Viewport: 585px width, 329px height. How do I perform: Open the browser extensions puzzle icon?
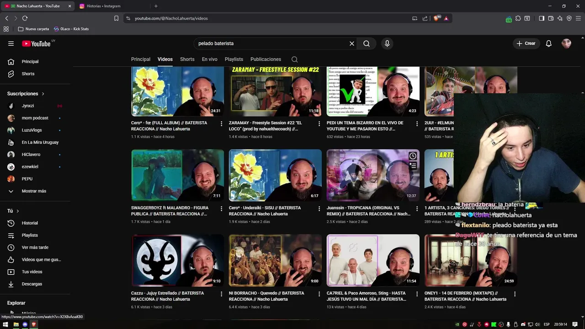click(x=518, y=18)
